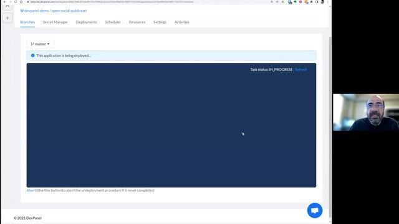Open the Secret Manager tab
This screenshot has height=224, width=399.
[55, 22]
